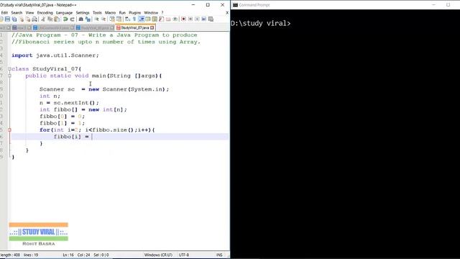This screenshot has height=259, width=460.
Task: Click the Save All toolbar icon
Action: click(14, 19)
